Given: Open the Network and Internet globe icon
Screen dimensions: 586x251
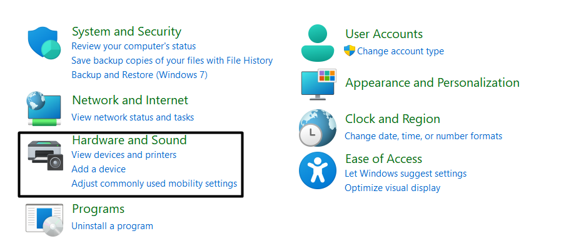Looking at the screenshot, I should click(44, 108).
